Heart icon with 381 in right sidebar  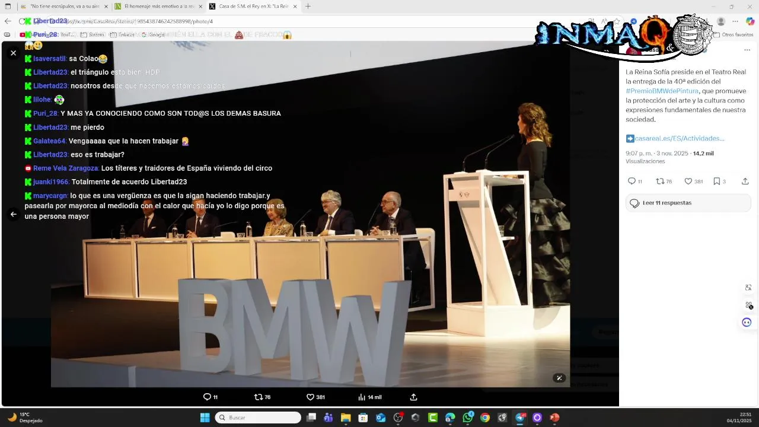click(688, 181)
